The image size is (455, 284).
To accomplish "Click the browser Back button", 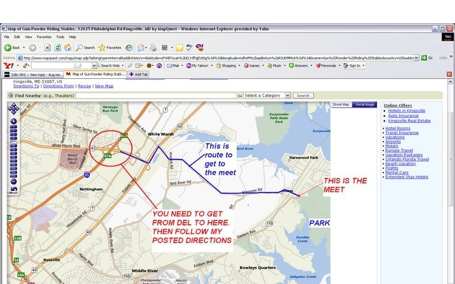I will (13, 48).
